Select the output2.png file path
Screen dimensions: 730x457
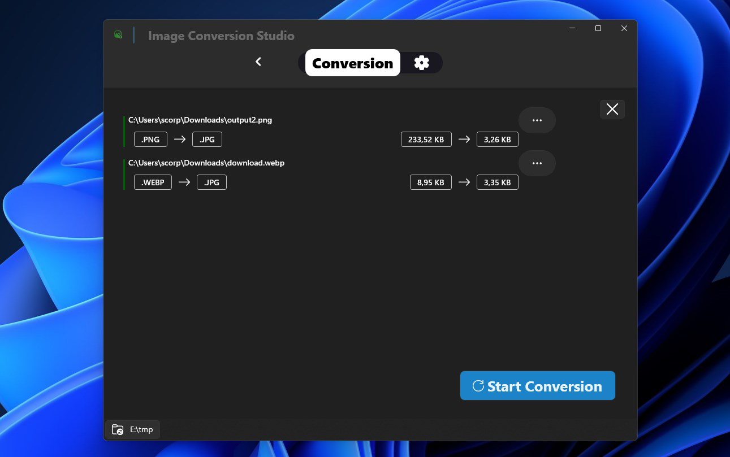click(200, 120)
